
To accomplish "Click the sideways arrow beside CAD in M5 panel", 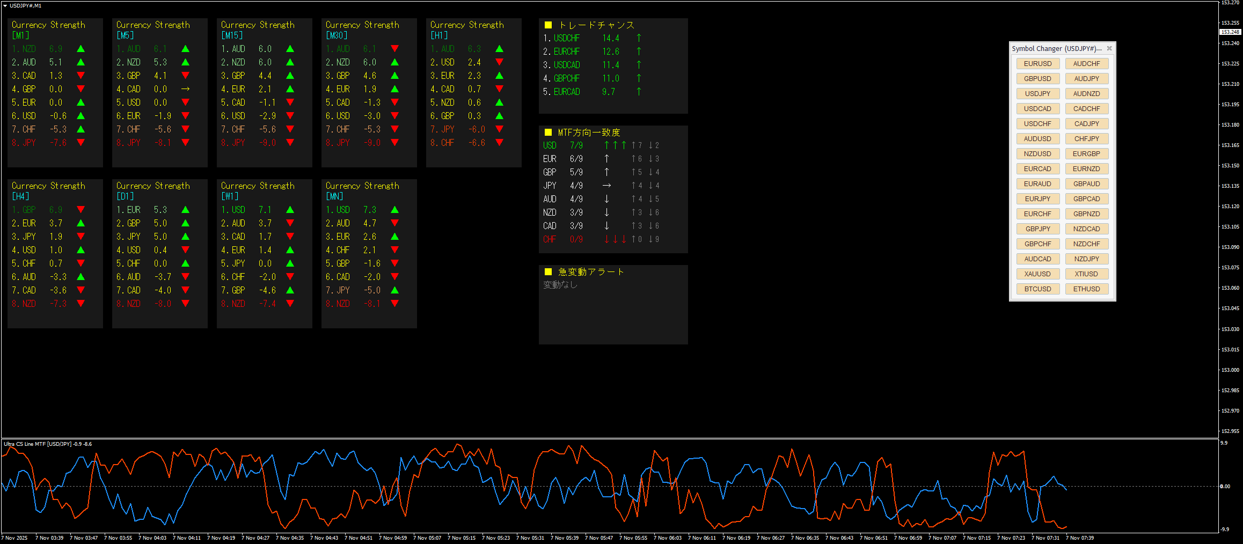I will pyautogui.click(x=186, y=89).
